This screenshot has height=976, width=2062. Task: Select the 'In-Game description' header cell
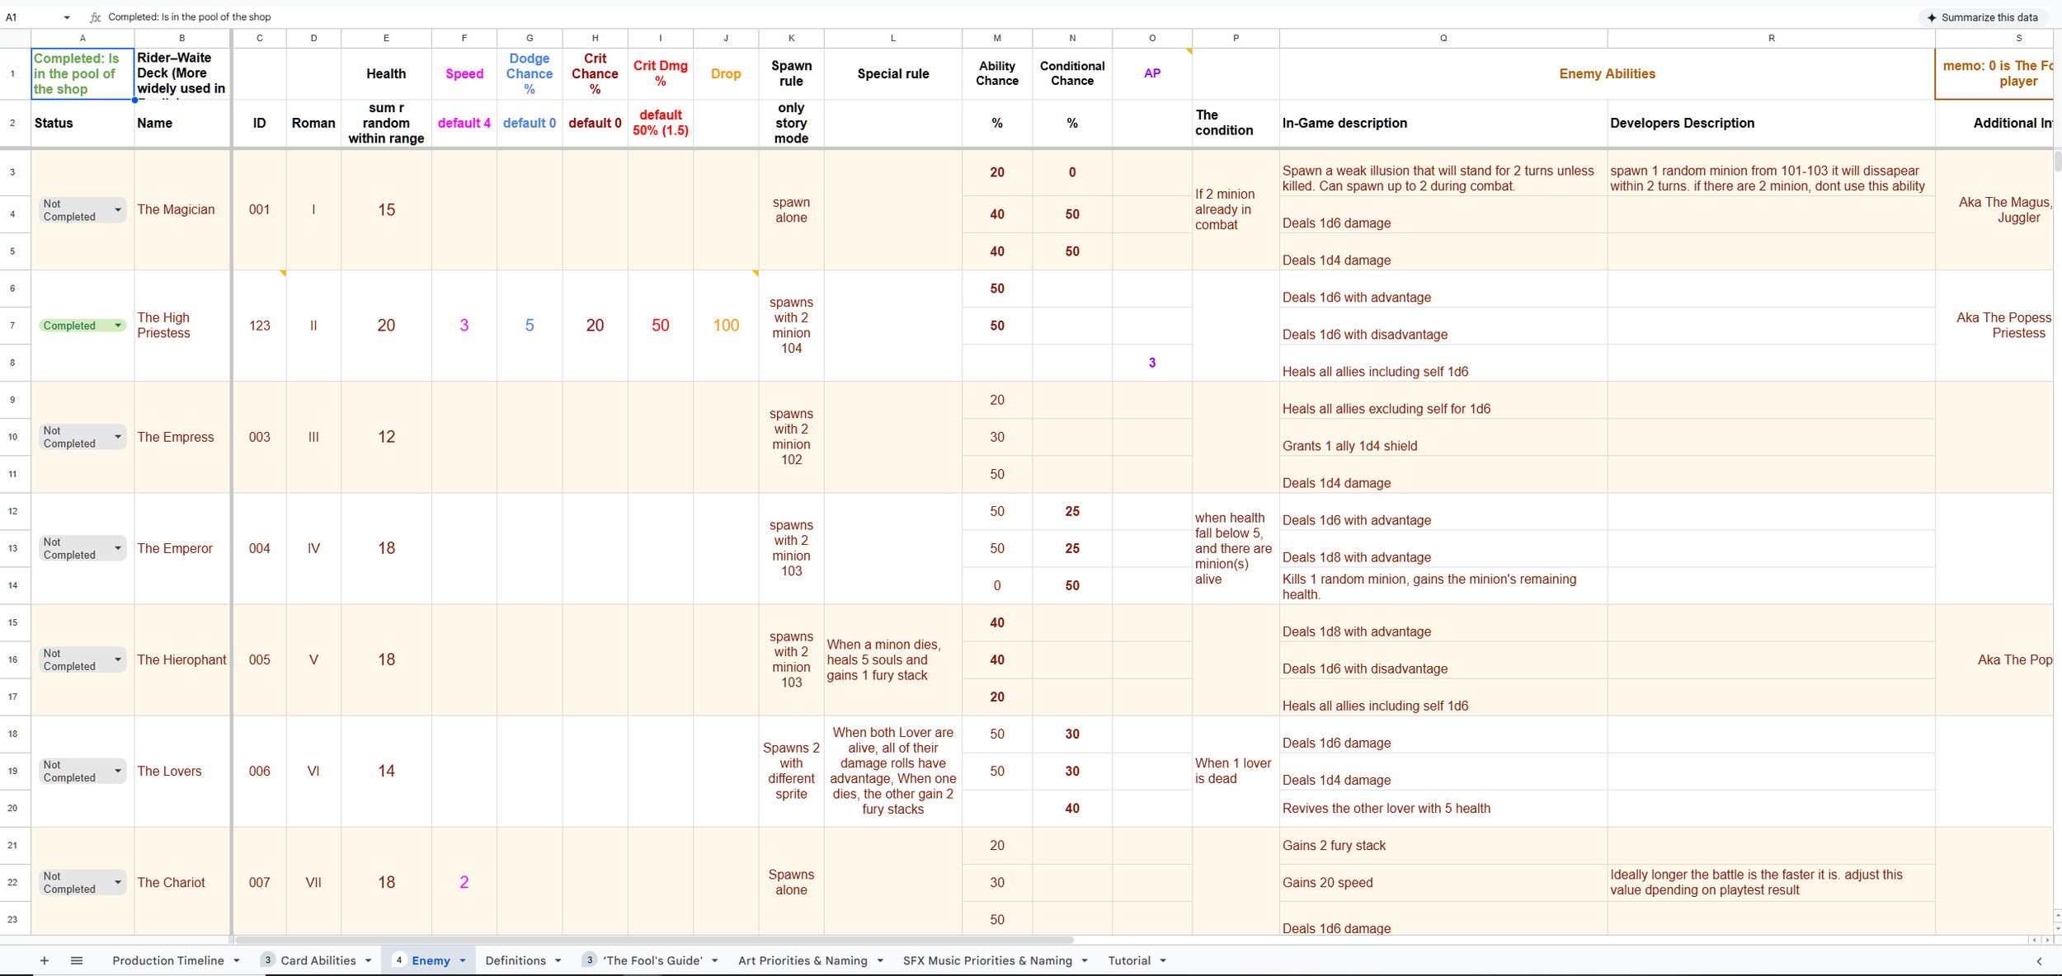[1443, 124]
